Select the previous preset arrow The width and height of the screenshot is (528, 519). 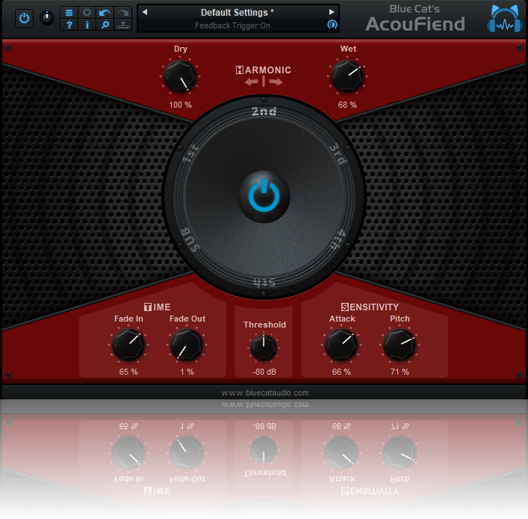tap(145, 12)
